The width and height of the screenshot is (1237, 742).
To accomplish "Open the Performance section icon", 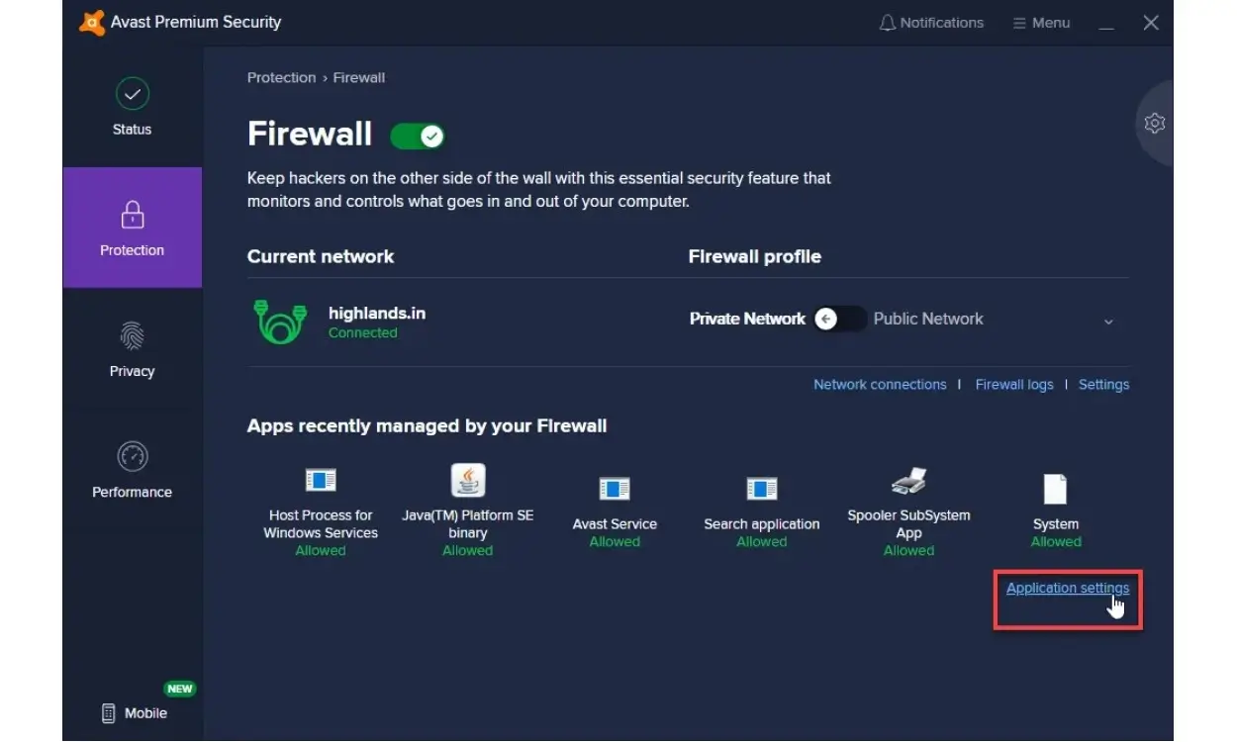I will click(132, 457).
